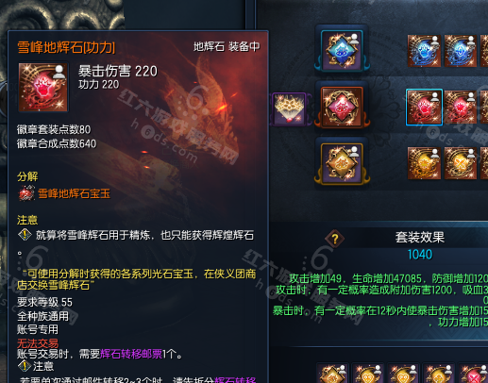Click the 辉石转移邮票 purple link

pyautogui.click(x=131, y=354)
